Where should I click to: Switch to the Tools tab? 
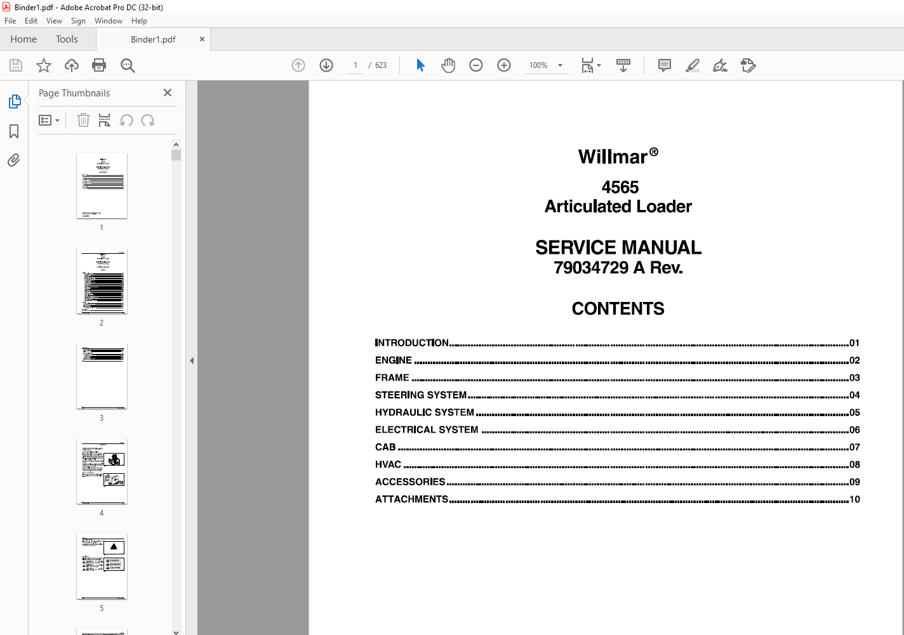[67, 39]
